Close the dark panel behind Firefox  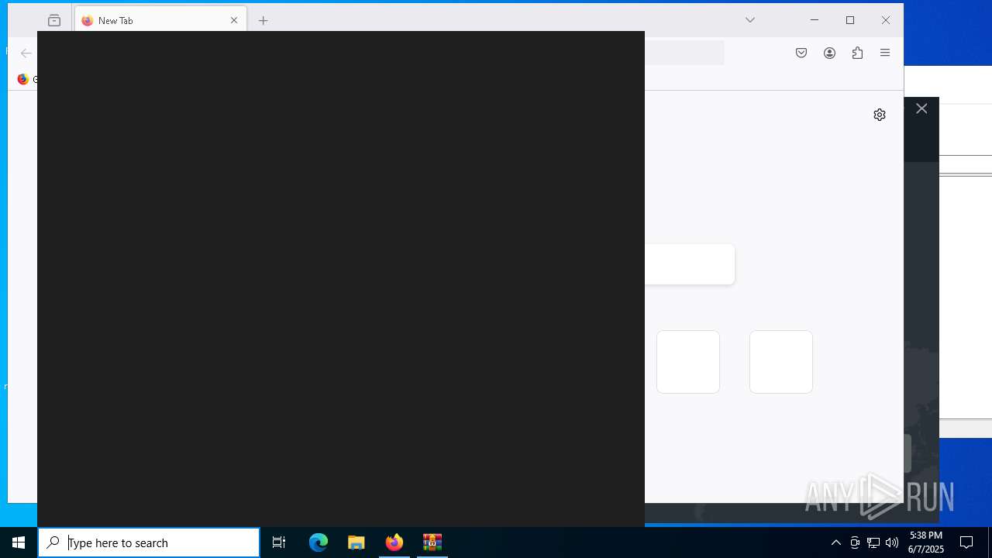coord(921,108)
